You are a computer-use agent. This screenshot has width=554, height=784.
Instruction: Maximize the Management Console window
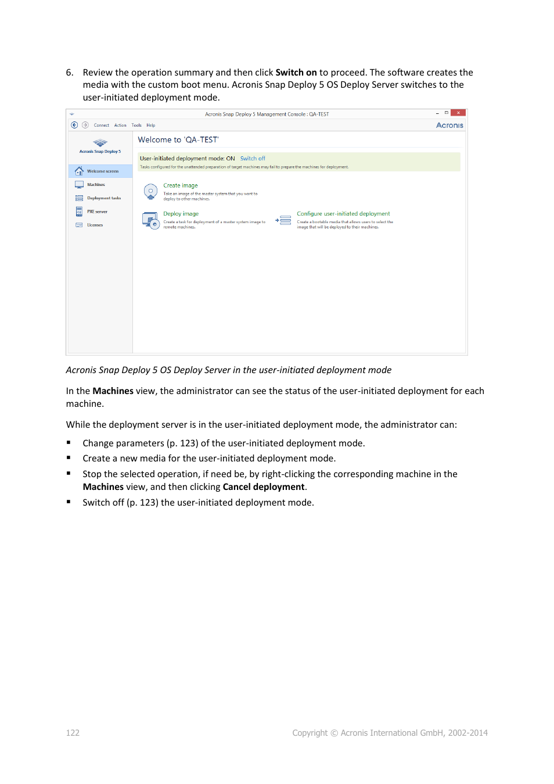click(446, 113)
